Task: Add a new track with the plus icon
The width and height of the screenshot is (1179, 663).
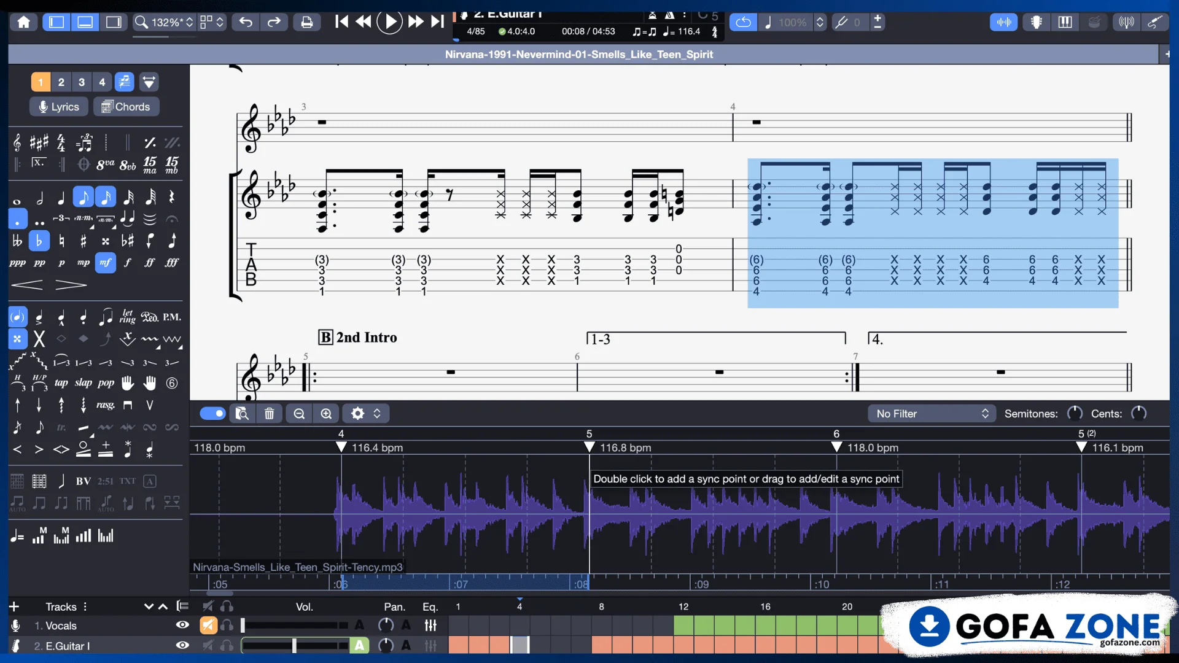Action: tap(14, 607)
